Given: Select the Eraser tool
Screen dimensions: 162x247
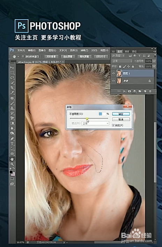Looking at the screenshot, I should (12, 118).
